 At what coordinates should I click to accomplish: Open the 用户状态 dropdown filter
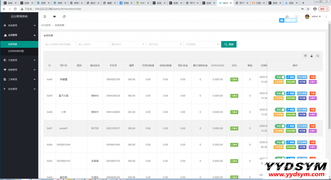click(x=165, y=44)
